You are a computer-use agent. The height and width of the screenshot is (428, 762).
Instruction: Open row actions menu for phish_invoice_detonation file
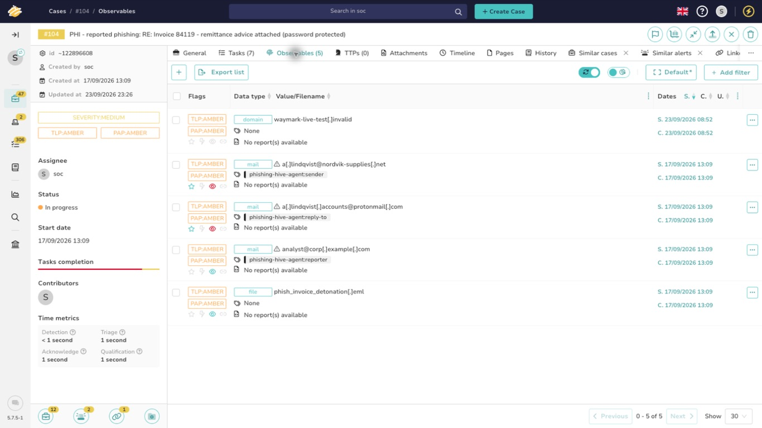pyautogui.click(x=752, y=292)
